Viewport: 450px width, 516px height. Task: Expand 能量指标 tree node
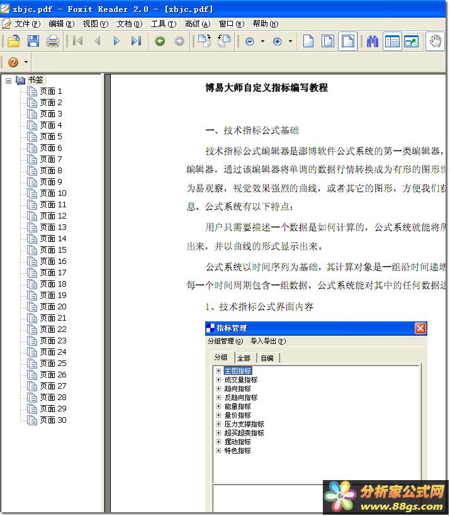(218, 406)
